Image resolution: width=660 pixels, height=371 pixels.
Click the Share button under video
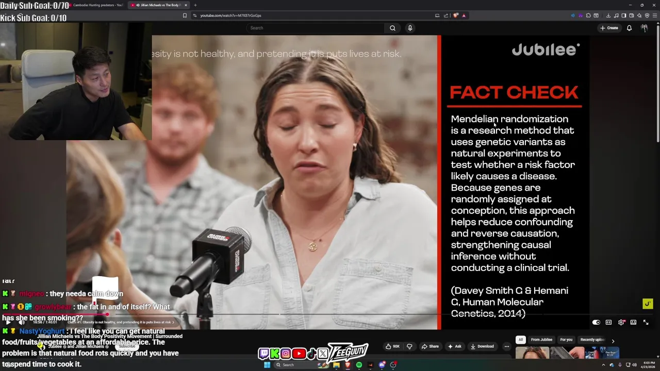(430, 346)
